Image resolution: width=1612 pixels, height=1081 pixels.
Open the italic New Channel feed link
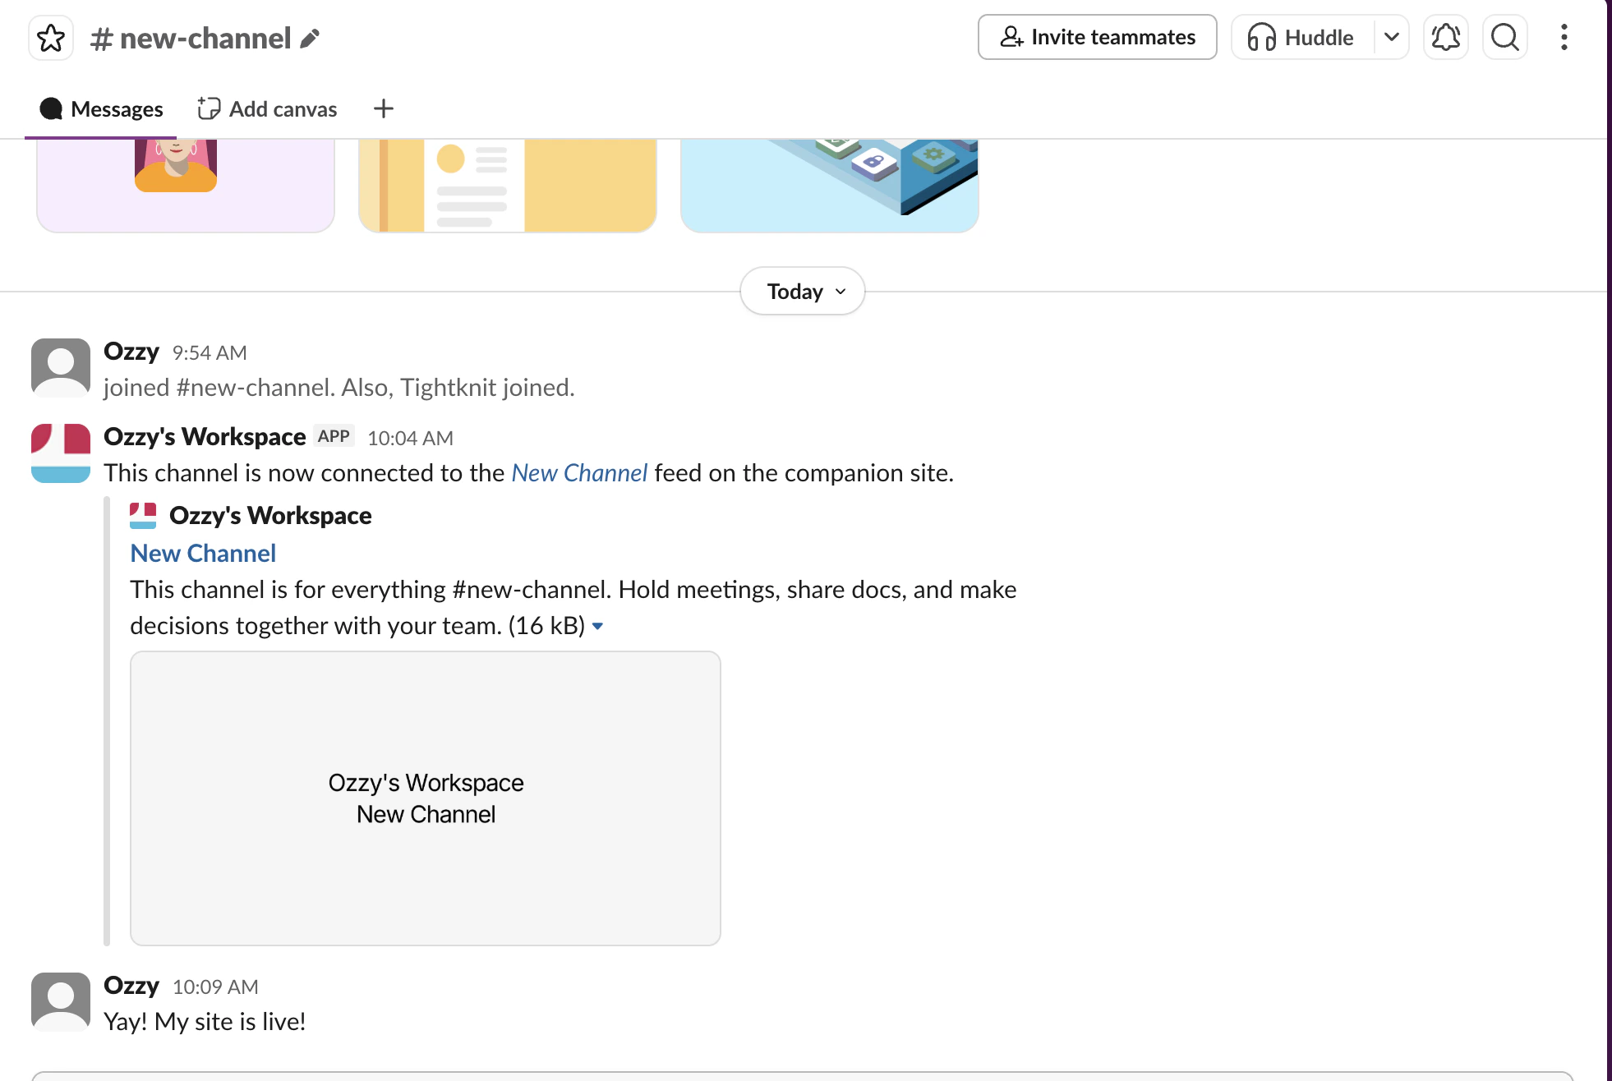pyautogui.click(x=579, y=473)
